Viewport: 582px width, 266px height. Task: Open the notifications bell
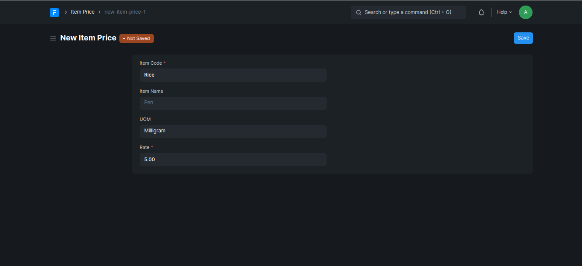[x=481, y=12]
